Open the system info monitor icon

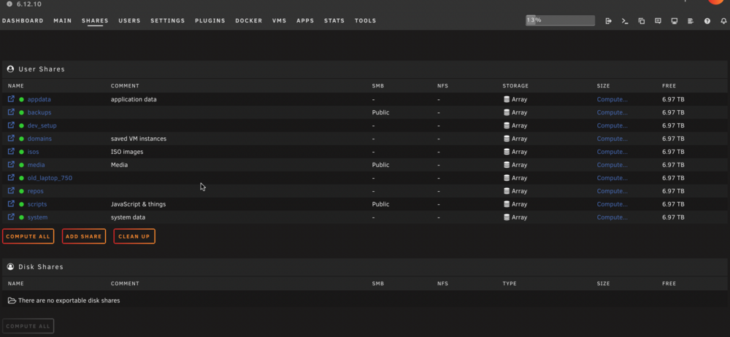point(674,21)
